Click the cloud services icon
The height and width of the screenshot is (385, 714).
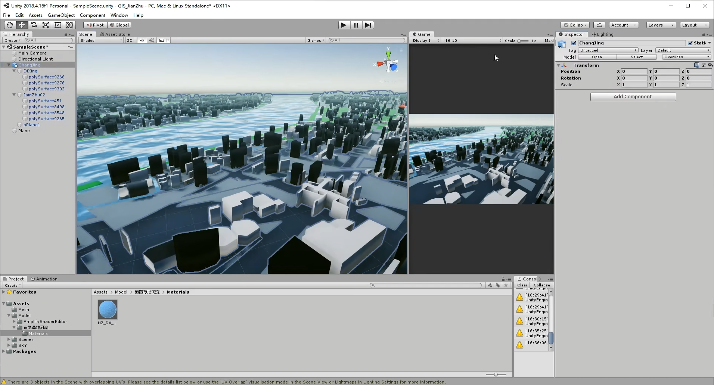[x=599, y=25]
